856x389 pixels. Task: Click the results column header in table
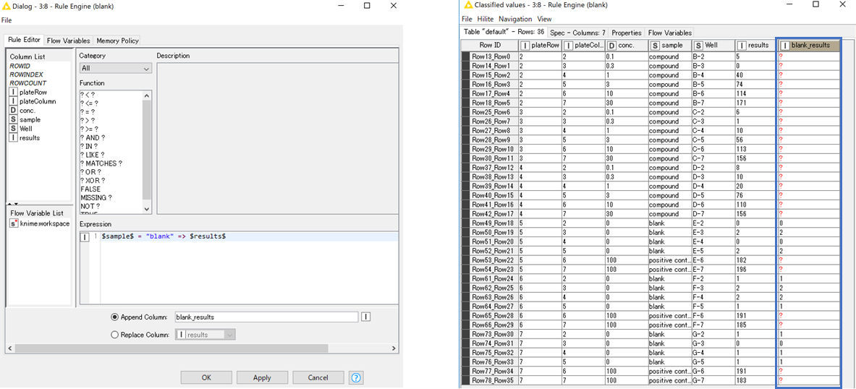tap(755, 46)
